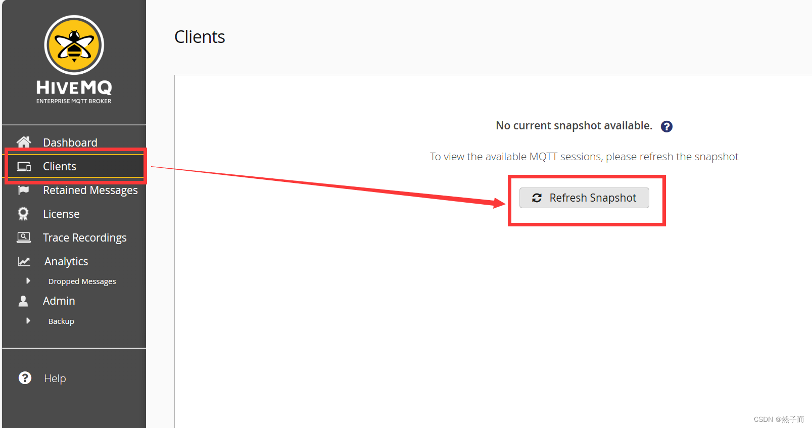The height and width of the screenshot is (428, 812).
Task: Expand the Dropped Messages arrow
Action: [28, 281]
